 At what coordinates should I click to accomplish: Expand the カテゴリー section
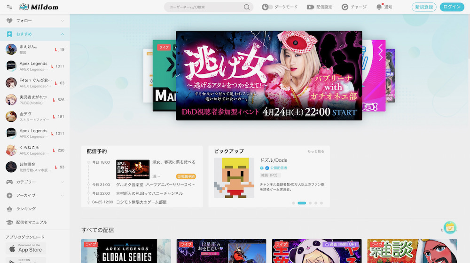pyautogui.click(x=63, y=182)
